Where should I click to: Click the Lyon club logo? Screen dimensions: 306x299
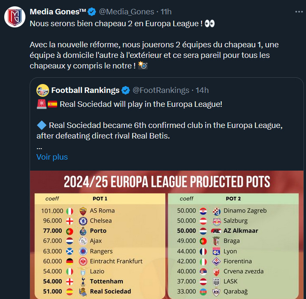pos(216,251)
